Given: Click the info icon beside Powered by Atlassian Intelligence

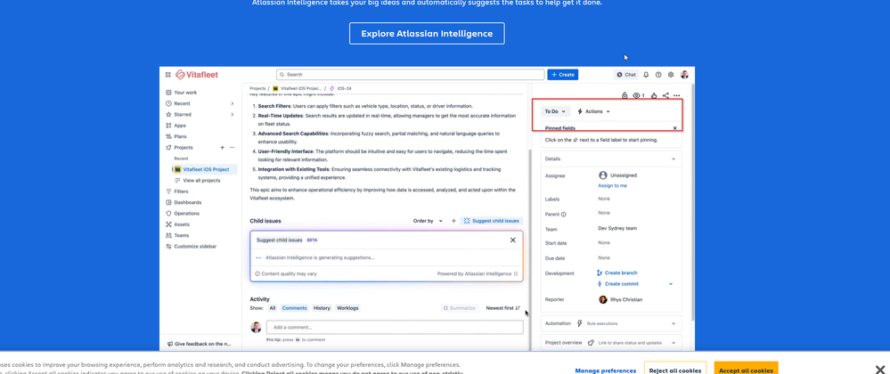Looking at the screenshot, I should coord(516,273).
